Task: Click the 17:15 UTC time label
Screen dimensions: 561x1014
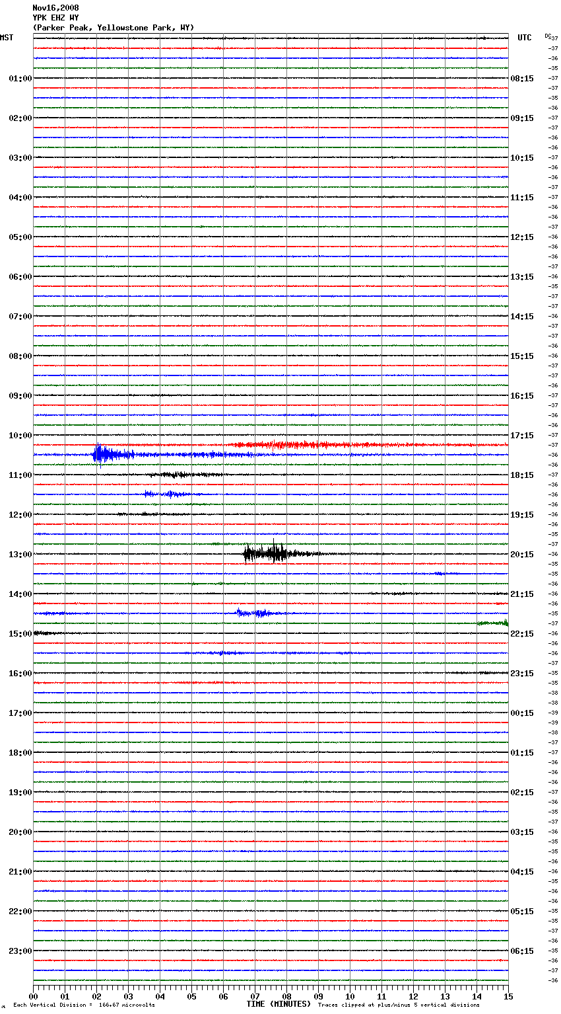Action: pos(522,436)
